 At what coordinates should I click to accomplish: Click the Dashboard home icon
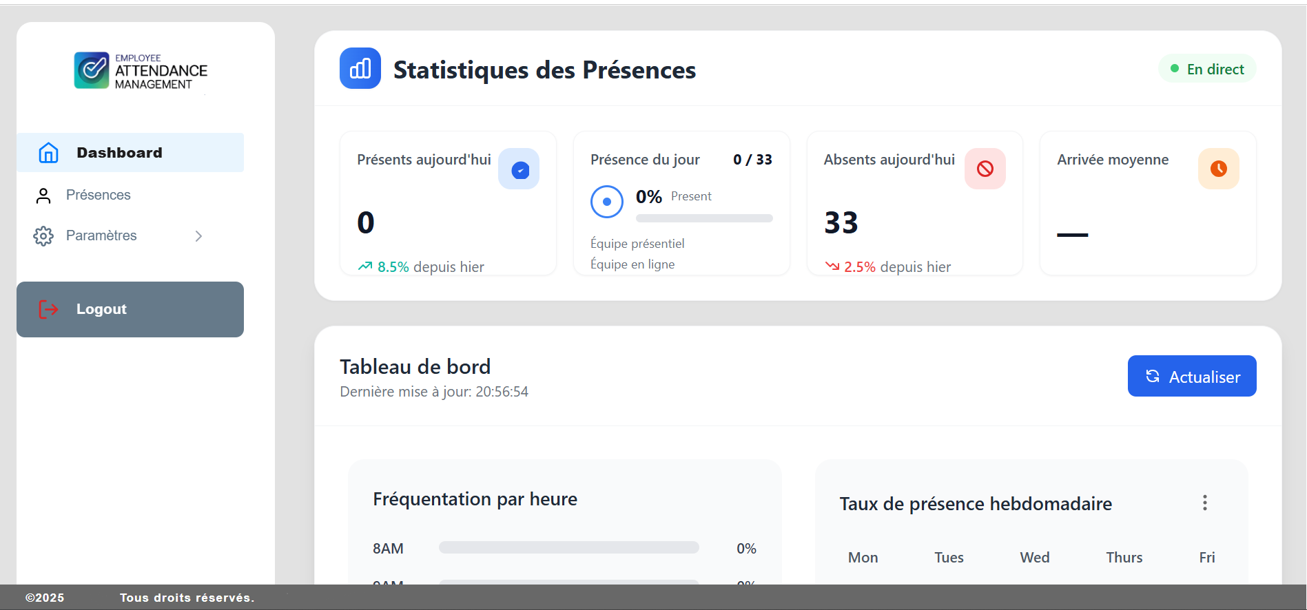pos(48,153)
